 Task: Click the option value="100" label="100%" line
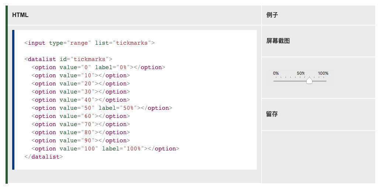105,149
